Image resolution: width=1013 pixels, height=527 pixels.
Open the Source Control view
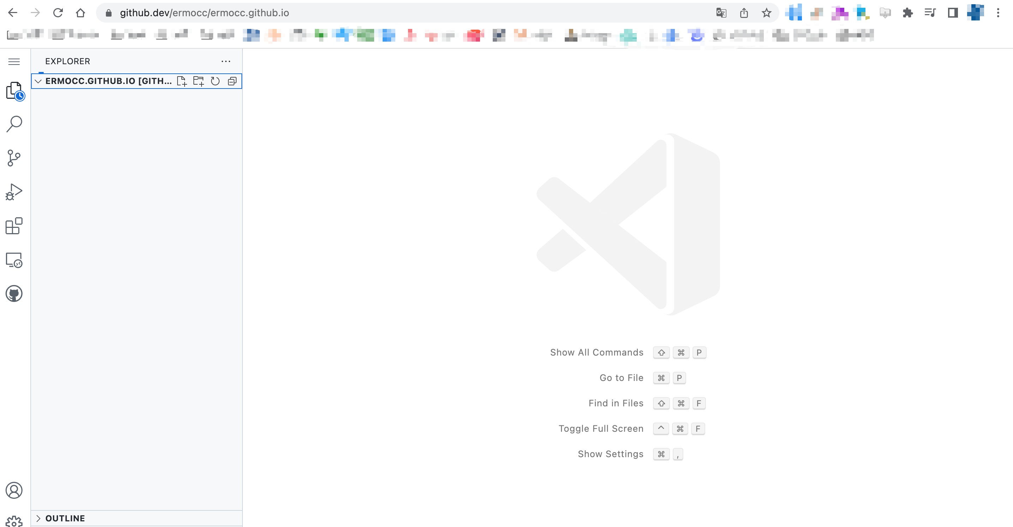point(14,158)
